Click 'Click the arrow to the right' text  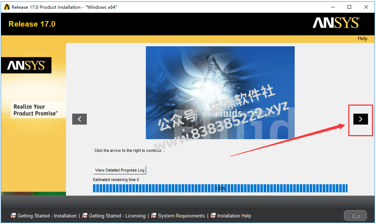130,150
